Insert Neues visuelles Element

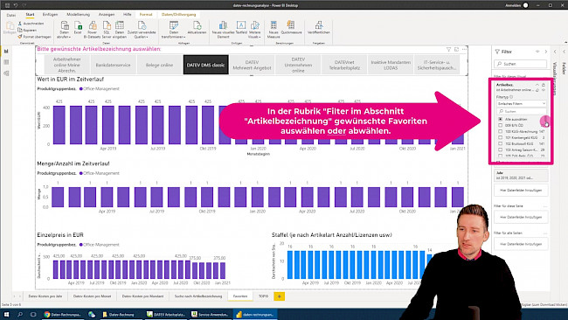[x=223, y=30]
